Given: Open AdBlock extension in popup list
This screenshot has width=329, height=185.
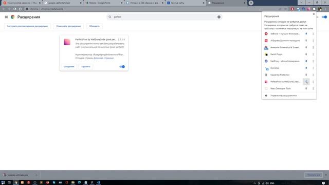Looking at the screenshot, I should tap(283, 34).
